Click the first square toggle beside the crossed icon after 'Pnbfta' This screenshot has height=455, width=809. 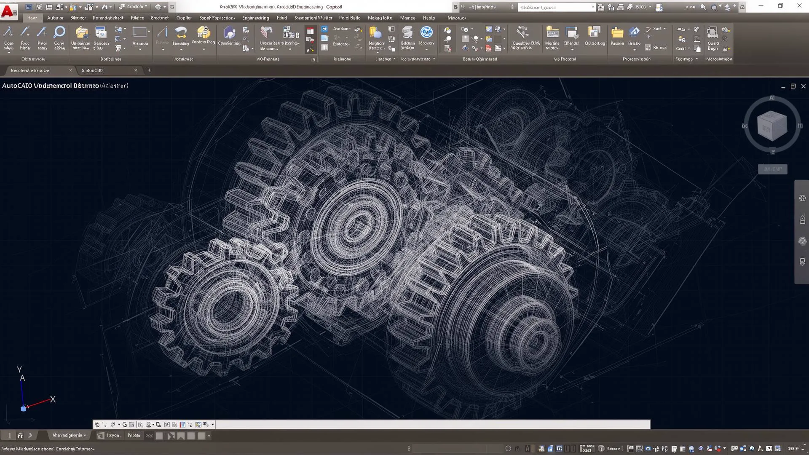click(159, 436)
